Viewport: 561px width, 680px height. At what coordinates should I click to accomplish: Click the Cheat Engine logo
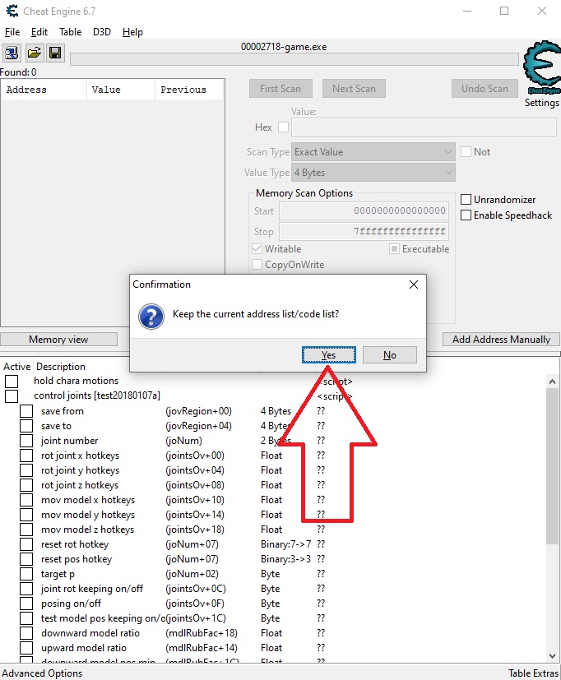click(541, 66)
